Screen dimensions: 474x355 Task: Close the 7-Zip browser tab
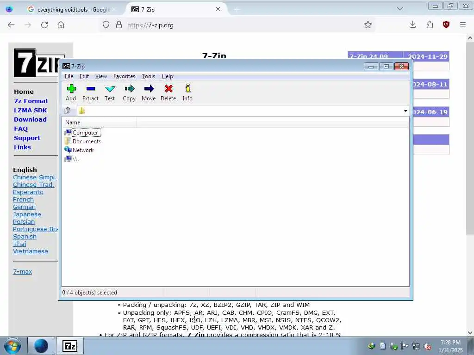pyautogui.click(x=218, y=9)
